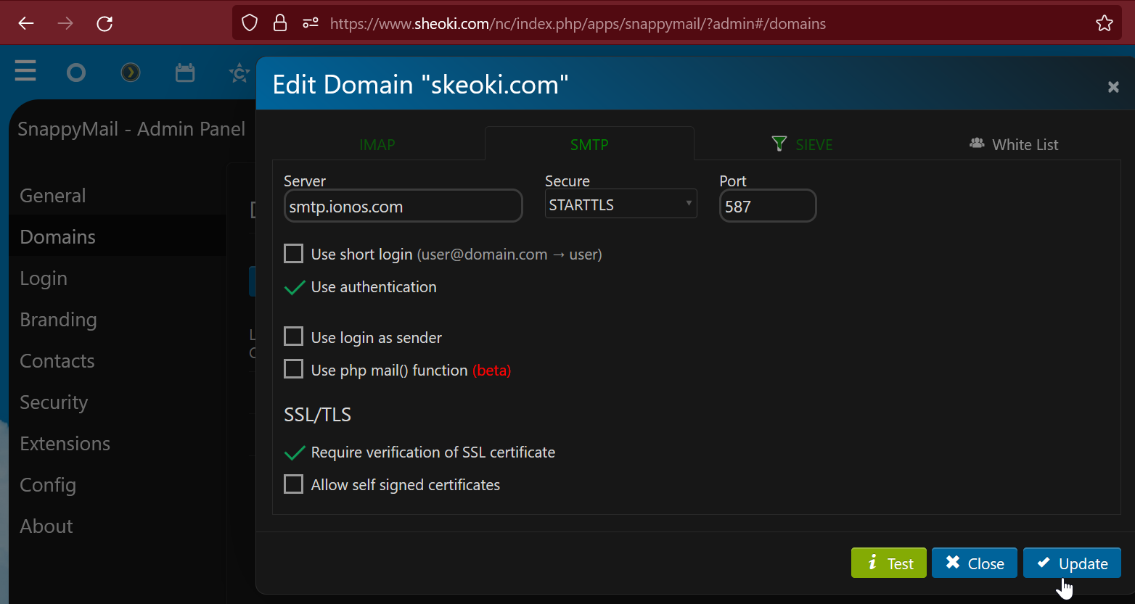The image size is (1135, 604).
Task: Open the Nextcloud circle dashboard icon
Action: pyautogui.click(x=76, y=73)
